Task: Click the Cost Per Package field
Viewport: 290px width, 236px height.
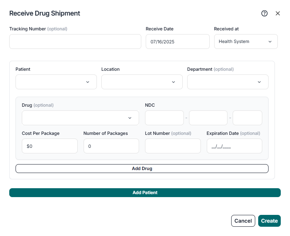Action: point(50,146)
